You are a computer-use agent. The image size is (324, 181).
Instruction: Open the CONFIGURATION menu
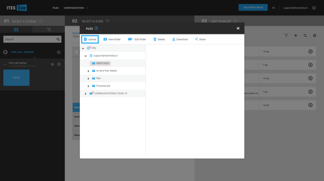click(x=76, y=8)
